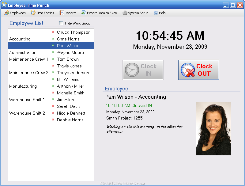Select Wayne Moore in employee list
Screen dimensions: 245x186
(x=70, y=52)
